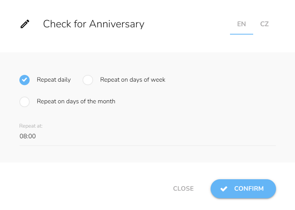
Task: Choose Repeat on days of the month radio
Action: 24,102
